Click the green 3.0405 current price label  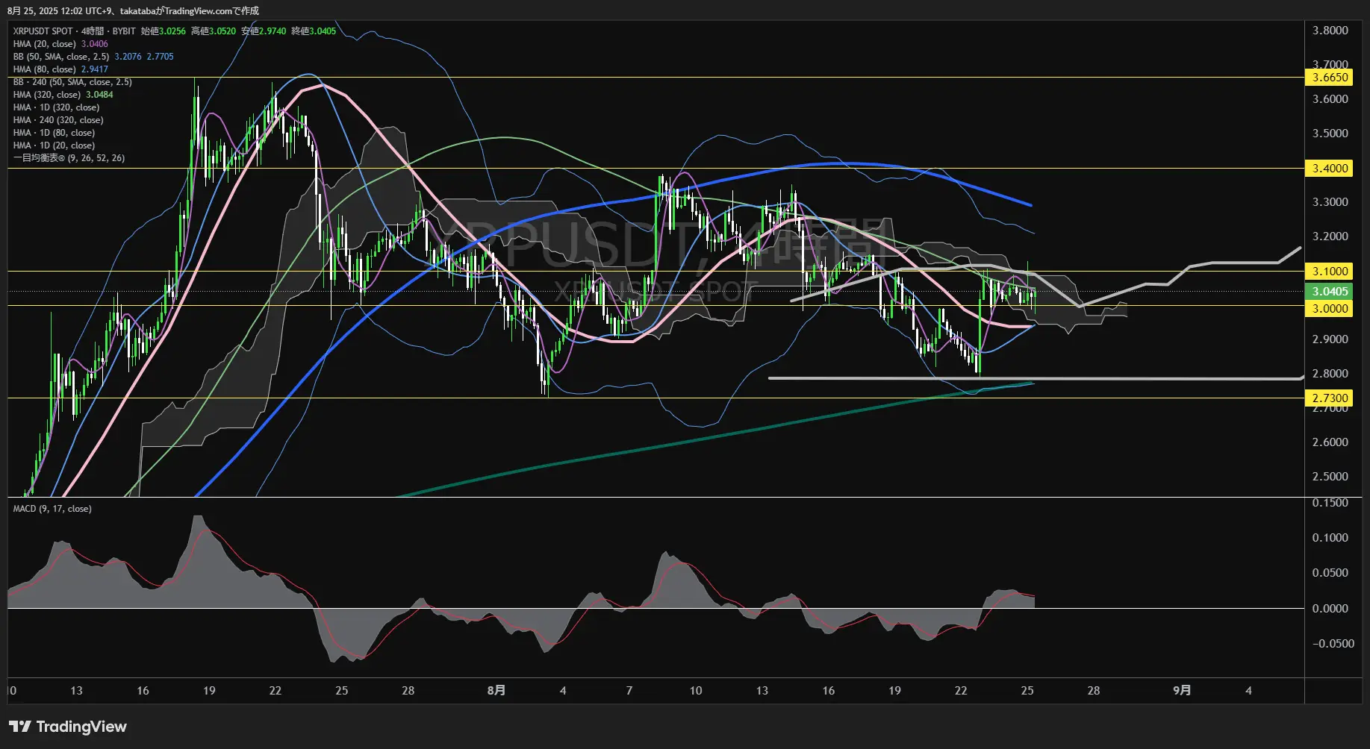click(1330, 292)
